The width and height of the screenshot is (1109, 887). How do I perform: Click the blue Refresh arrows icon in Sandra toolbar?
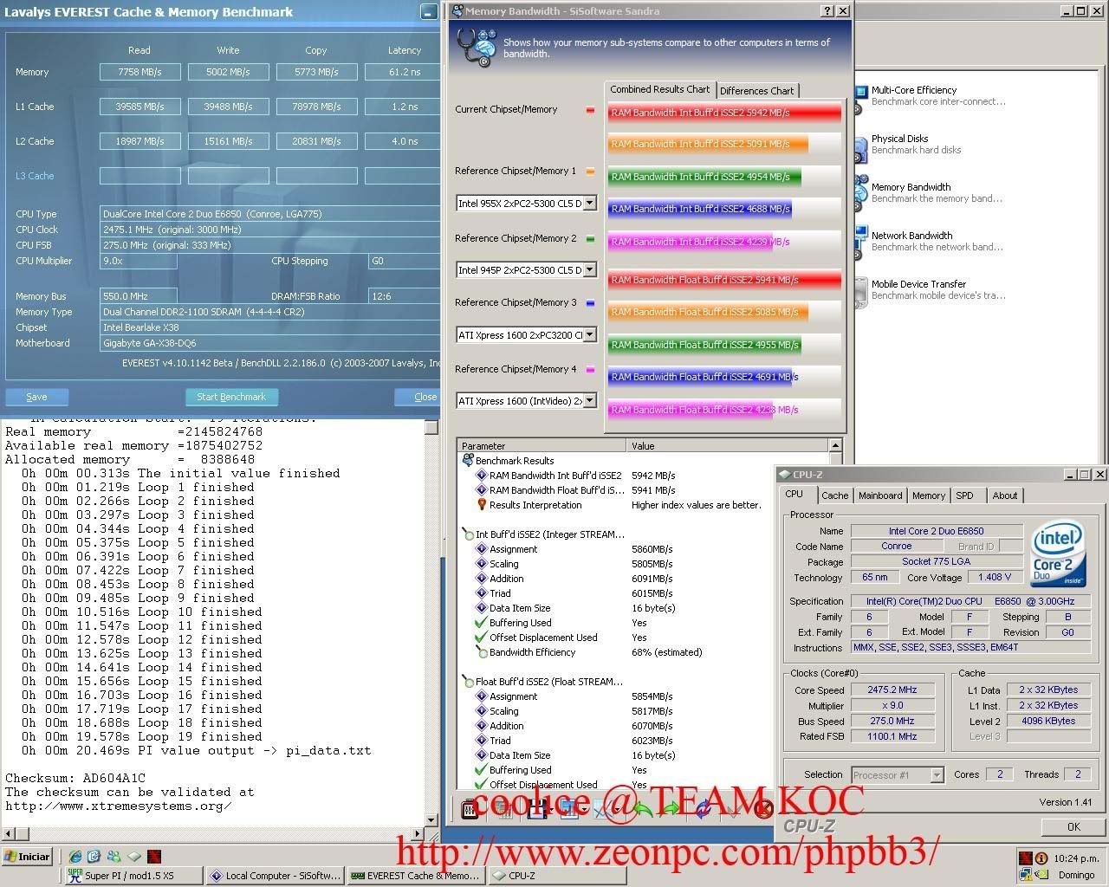pos(703,810)
